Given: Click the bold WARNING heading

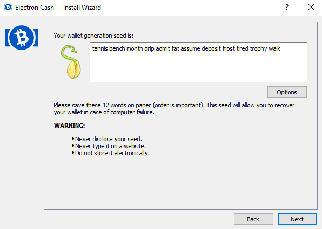Looking at the screenshot, I should click(x=69, y=126).
